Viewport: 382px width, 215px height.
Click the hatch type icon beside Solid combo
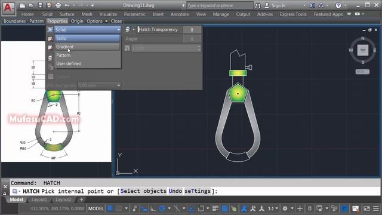pyautogui.click(x=50, y=30)
